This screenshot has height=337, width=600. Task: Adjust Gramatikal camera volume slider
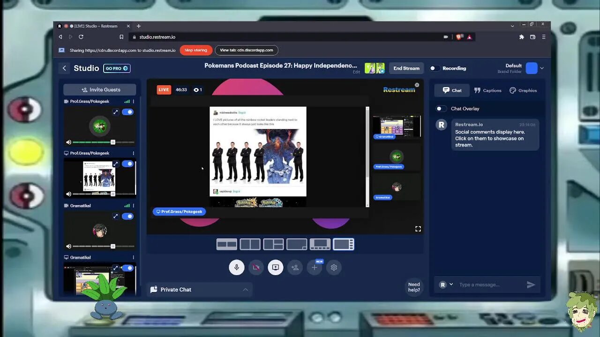[x=104, y=246]
